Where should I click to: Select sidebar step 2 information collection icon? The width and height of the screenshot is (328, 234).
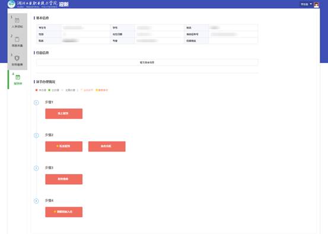point(17,39)
